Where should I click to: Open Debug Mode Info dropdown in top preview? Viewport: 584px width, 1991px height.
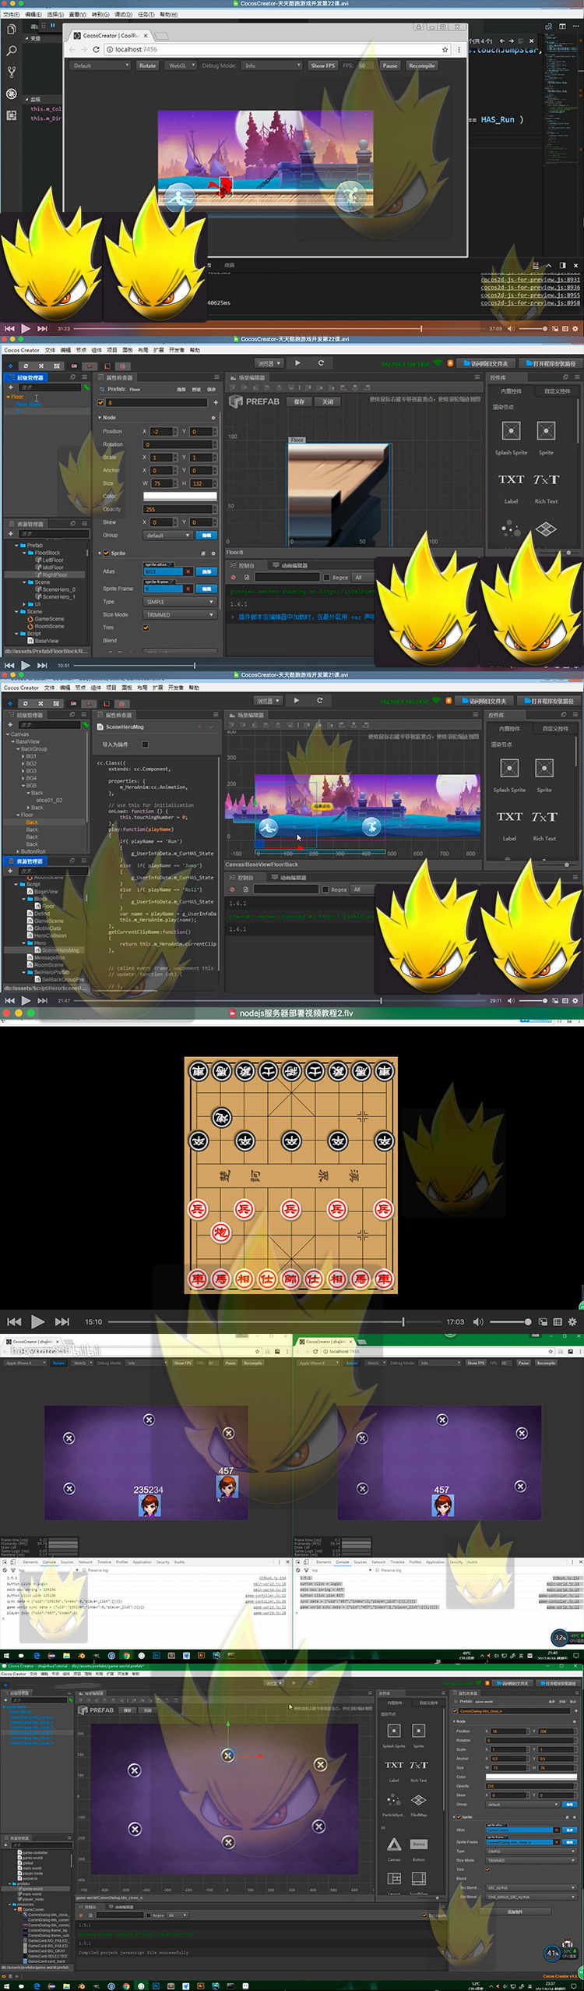(x=272, y=65)
